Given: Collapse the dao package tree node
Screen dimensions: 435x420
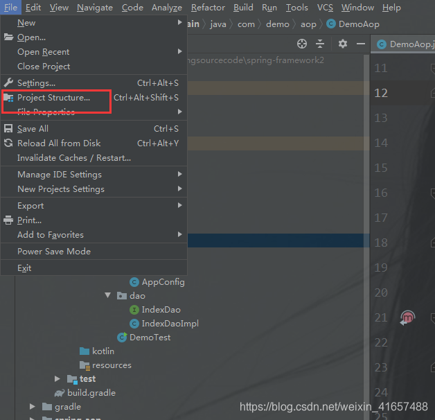Looking at the screenshot, I should (108, 295).
